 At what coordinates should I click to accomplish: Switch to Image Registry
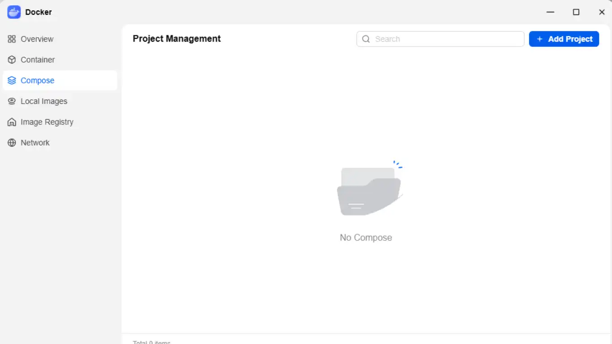[60, 122]
